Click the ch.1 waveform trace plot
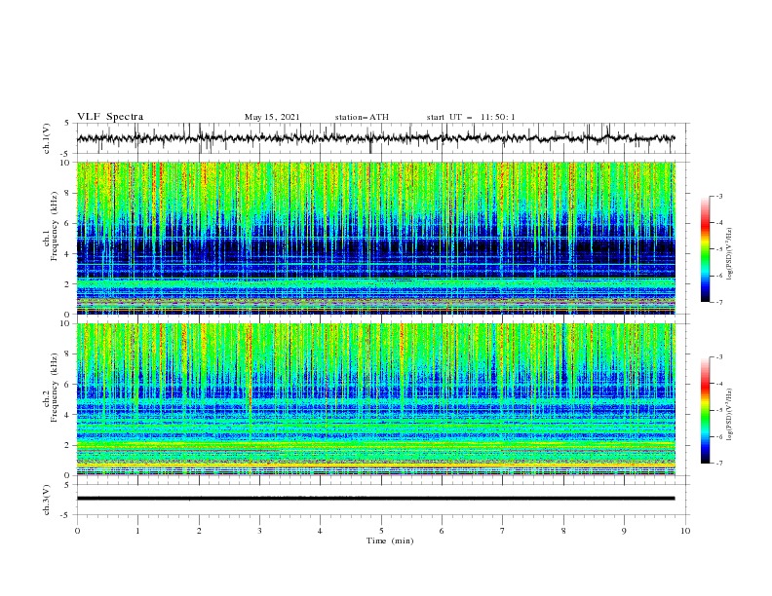Screen dimensions: 772x596 [376, 138]
